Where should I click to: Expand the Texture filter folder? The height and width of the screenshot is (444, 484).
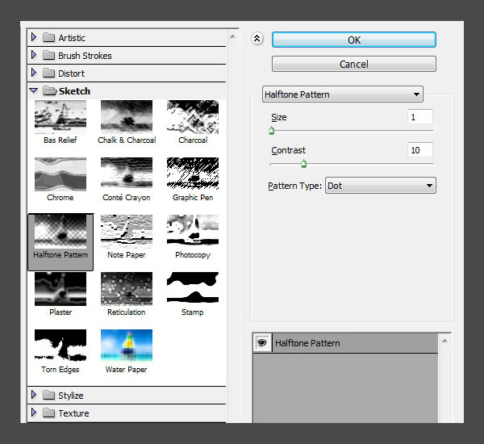click(34, 413)
